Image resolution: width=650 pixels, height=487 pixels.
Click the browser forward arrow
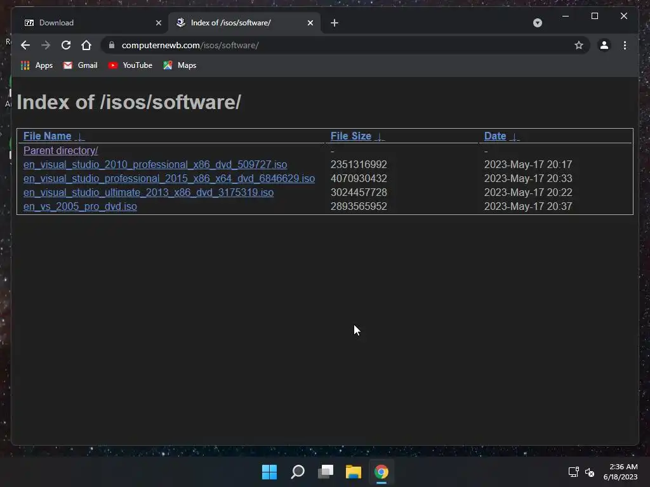click(46, 45)
